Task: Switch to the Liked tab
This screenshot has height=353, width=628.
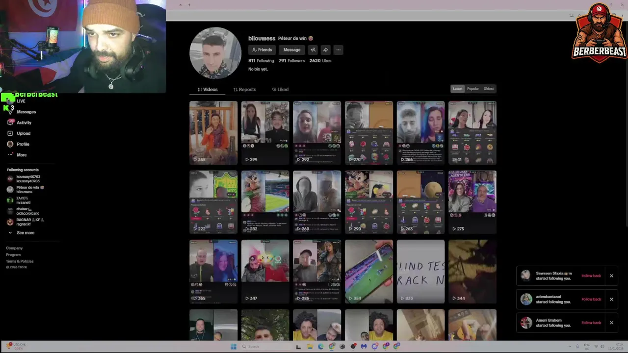Action: (x=280, y=89)
